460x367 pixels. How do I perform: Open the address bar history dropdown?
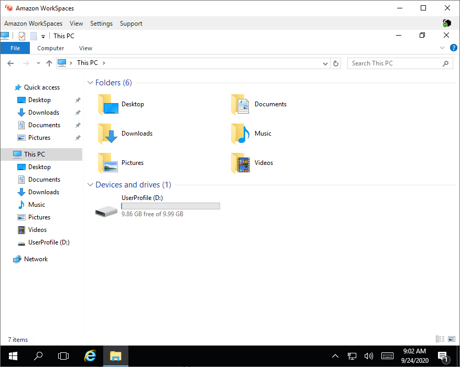tap(325, 63)
